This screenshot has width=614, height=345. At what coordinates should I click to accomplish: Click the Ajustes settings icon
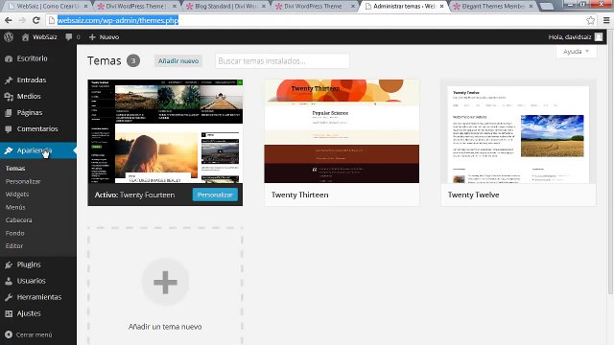click(9, 313)
